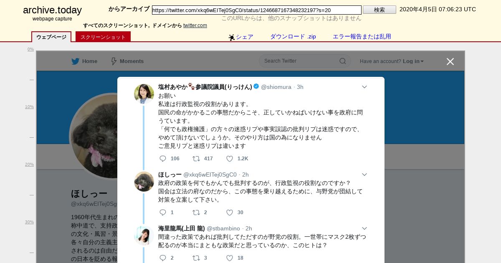Image resolution: width=501 pixels, height=263 pixels.
Task: Click 'Have an account?' text
Action: click(x=380, y=61)
